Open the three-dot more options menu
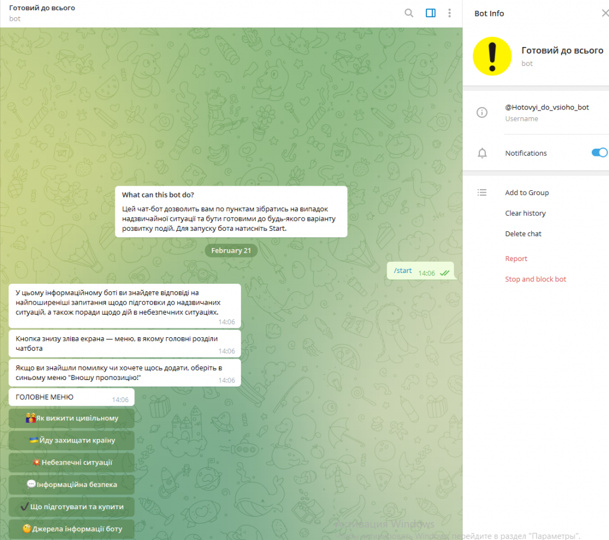Viewport: 609px width, 540px height. click(x=450, y=13)
